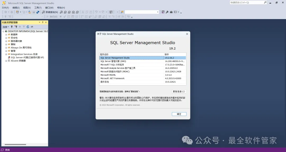
Task: Refresh the Object Explorer tree
Action: click(x=28, y=27)
